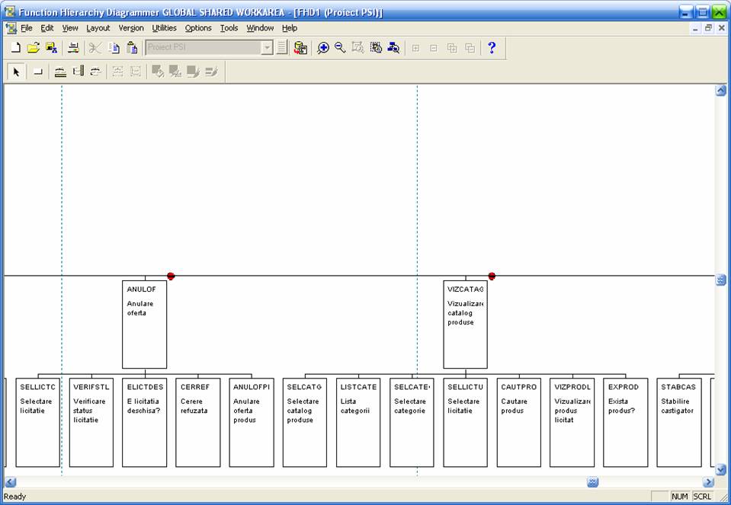Click the blue Help question mark icon
Image resolution: width=731 pixels, height=505 pixels.
[x=492, y=48]
